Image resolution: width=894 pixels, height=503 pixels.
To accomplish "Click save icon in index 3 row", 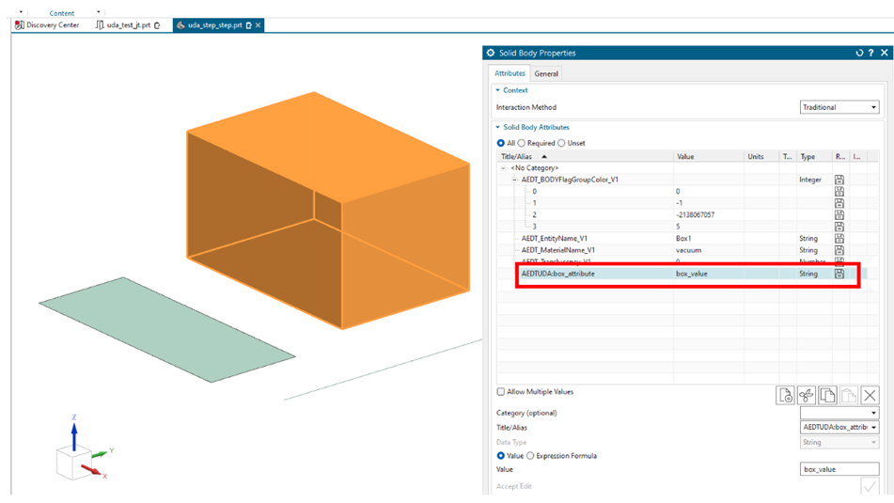I will tap(839, 227).
